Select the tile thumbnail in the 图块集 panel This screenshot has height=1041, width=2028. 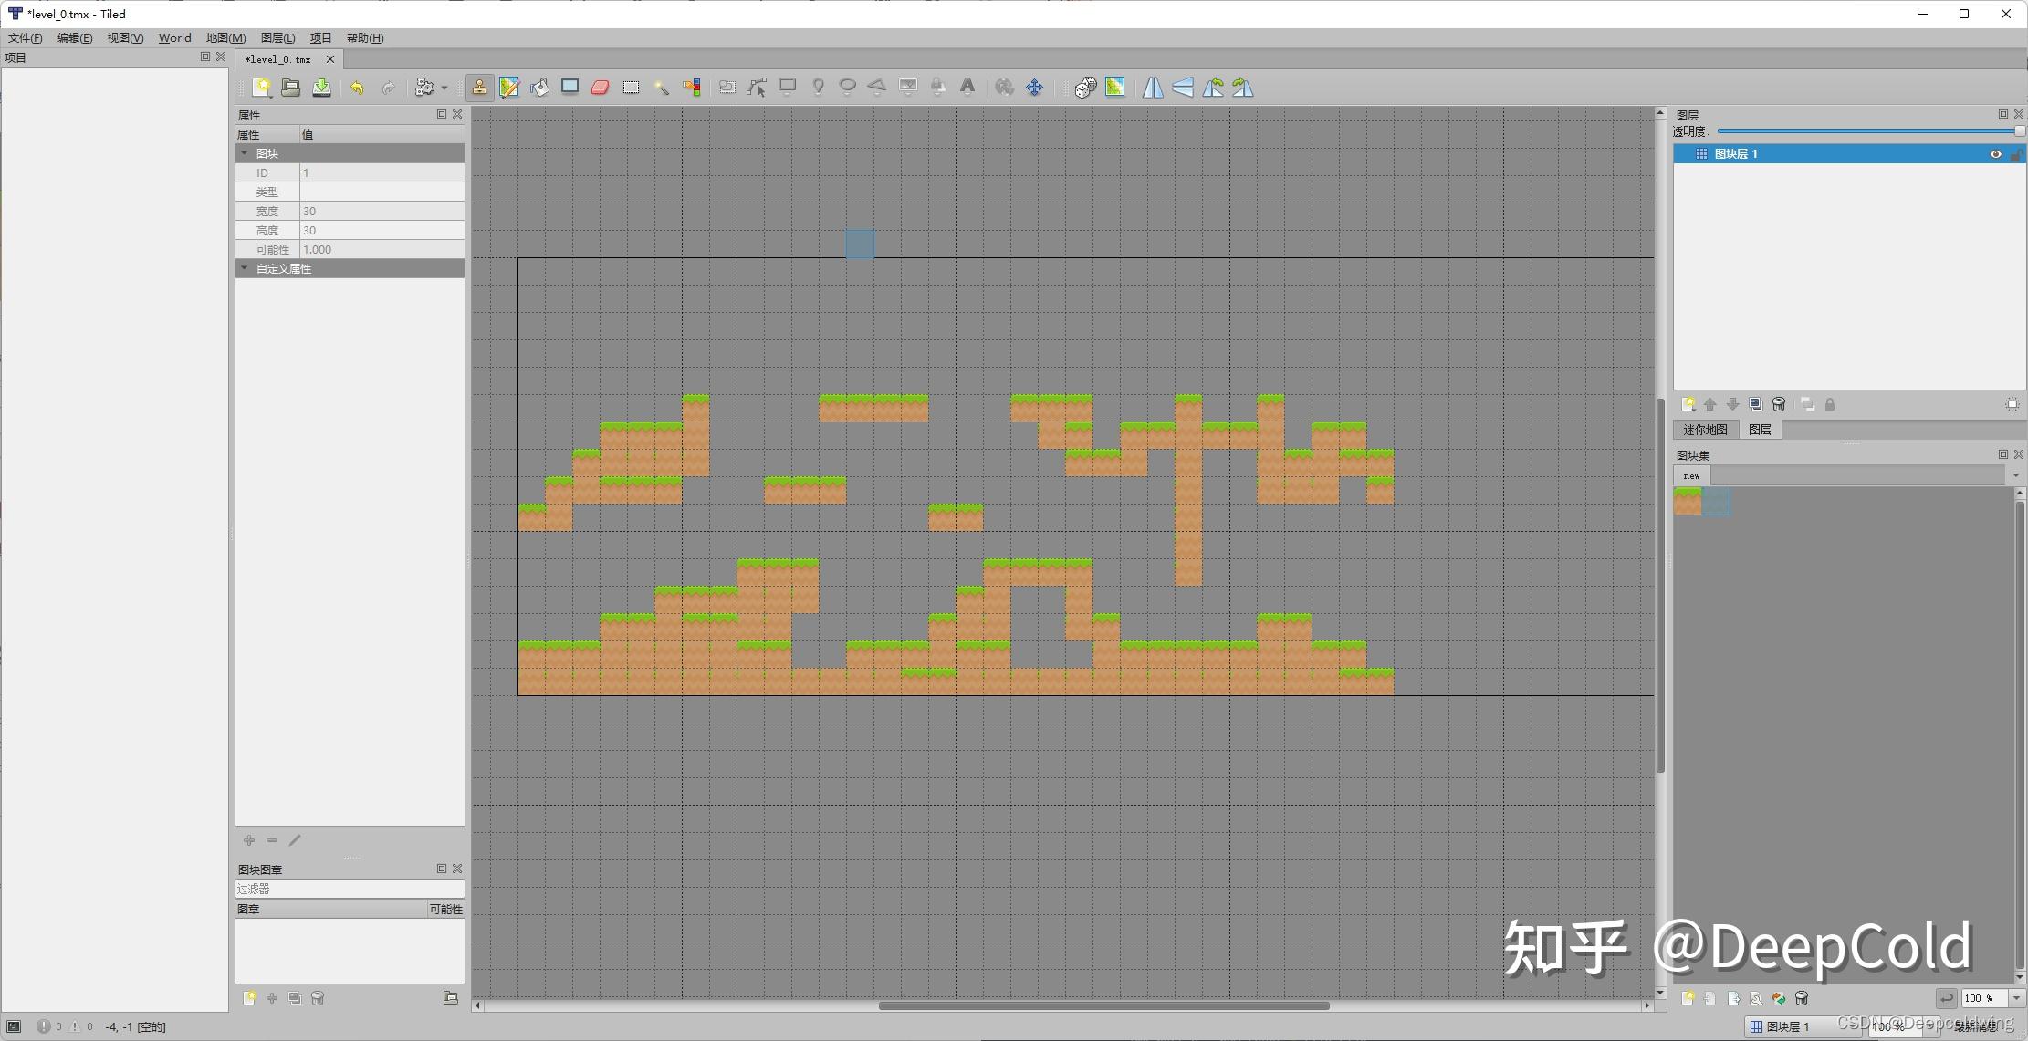point(1689,502)
